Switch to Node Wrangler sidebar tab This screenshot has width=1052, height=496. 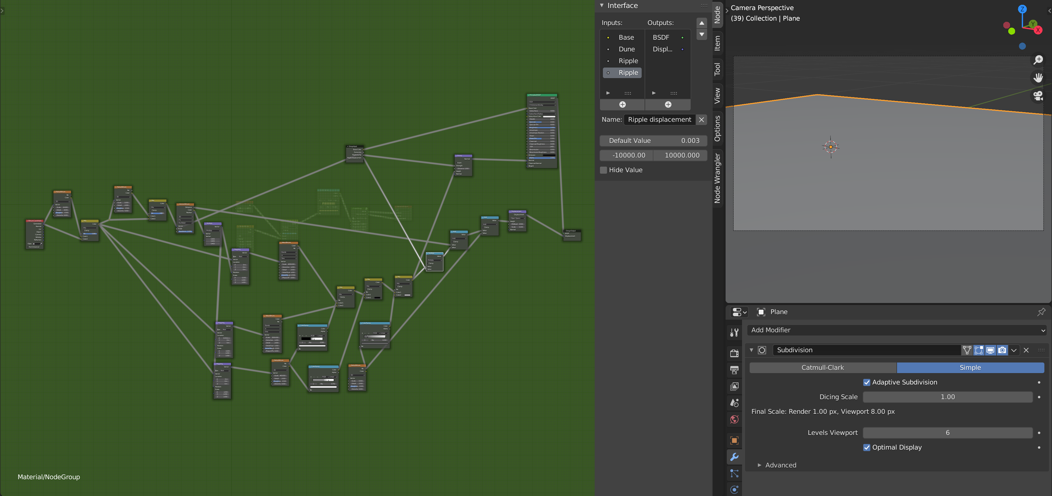[x=717, y=178]
